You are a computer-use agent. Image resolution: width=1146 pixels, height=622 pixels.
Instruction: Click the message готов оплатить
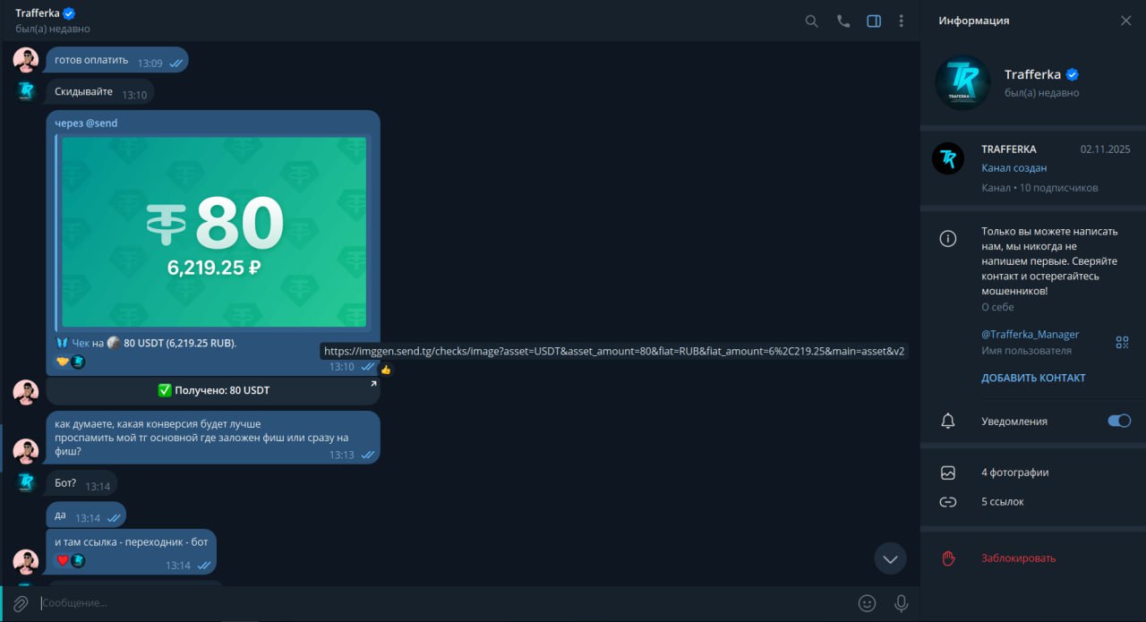coord(117,61)
